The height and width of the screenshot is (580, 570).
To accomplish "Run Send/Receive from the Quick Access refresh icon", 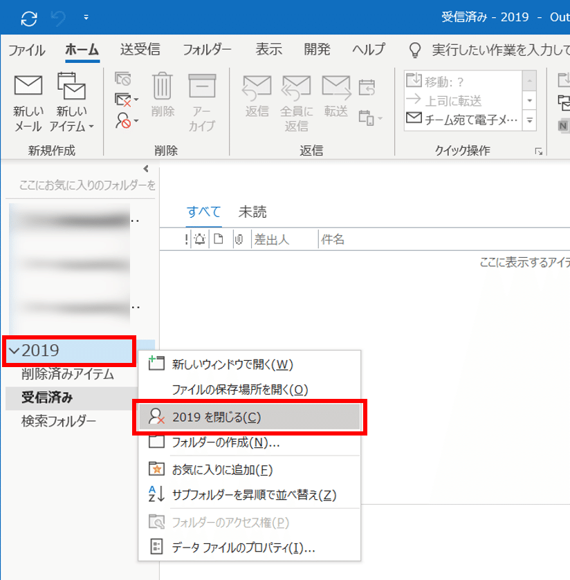I will point(28,17).
